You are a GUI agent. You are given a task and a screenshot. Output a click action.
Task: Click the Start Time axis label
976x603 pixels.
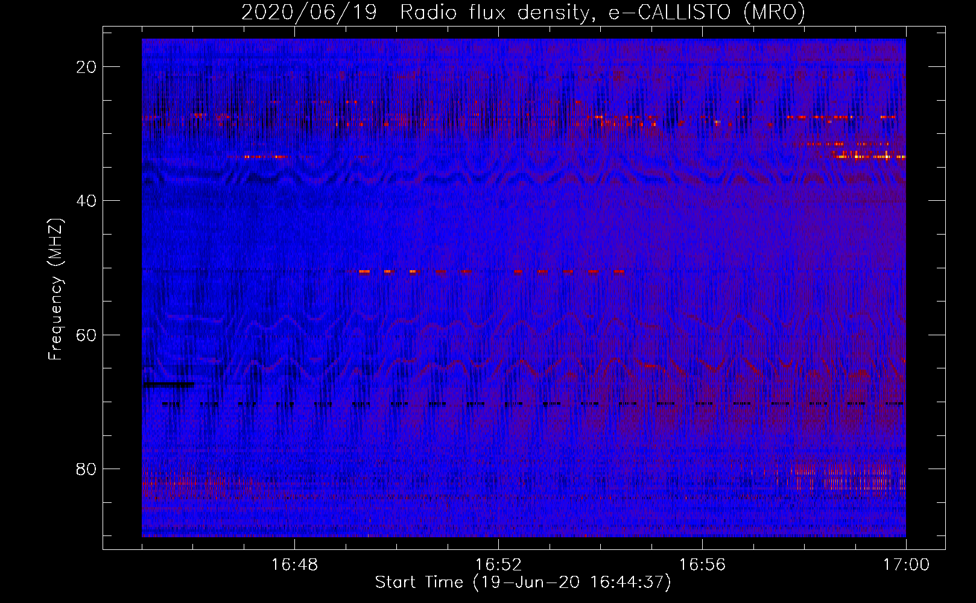pos(523,582)
